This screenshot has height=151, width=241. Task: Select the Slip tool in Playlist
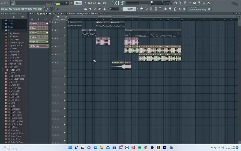[50, 14]
